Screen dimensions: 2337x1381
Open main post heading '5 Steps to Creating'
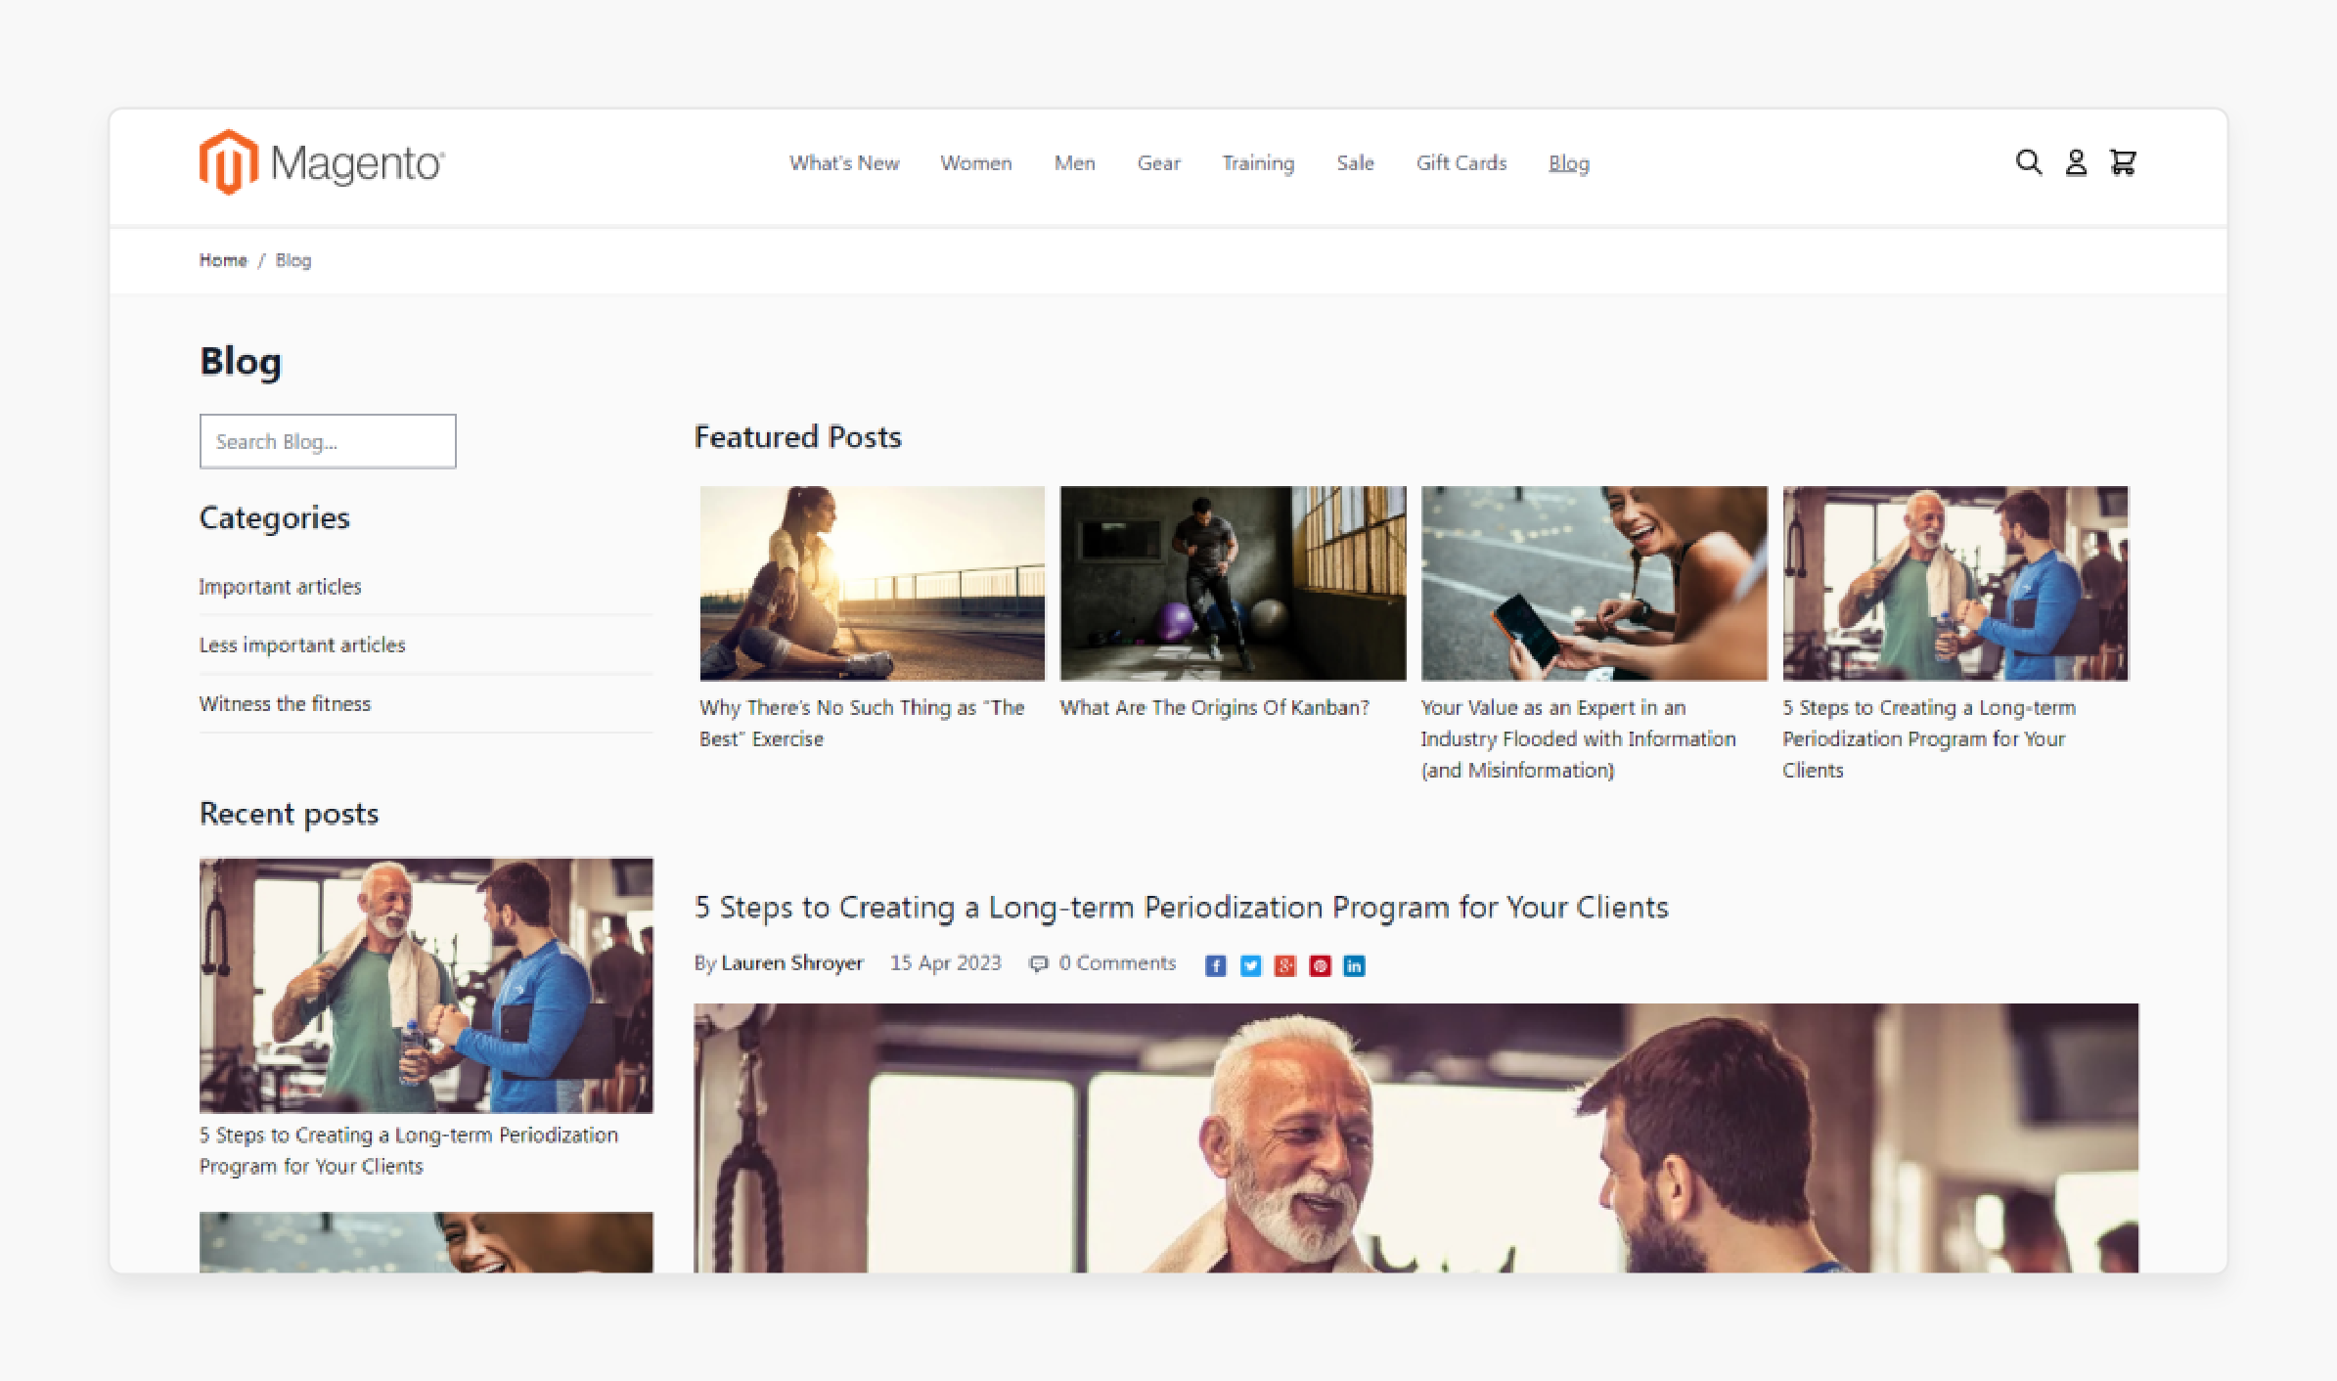(x=1181, y=907)
